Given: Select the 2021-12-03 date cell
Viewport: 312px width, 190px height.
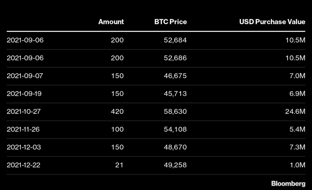Looking at the screenshot, I should 24,147.
